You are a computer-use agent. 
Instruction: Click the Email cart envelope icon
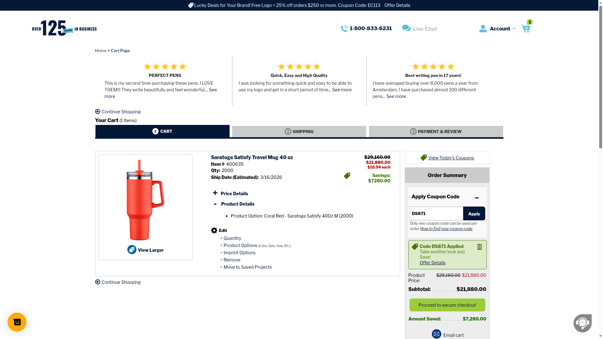[436, 334]
